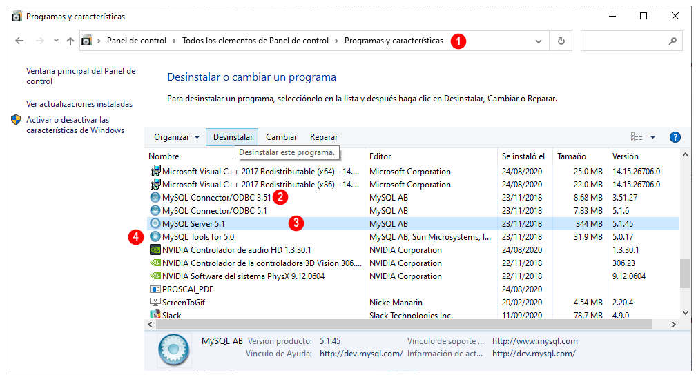Open Ver actualizaciones instaladas link
696x377 pixels.
[79, 104]
